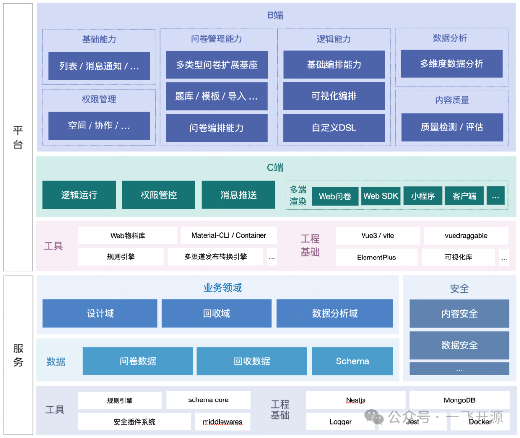Select the 题库 / 模板 / 导入 box
520x438 pixels.
pos(217,96)
